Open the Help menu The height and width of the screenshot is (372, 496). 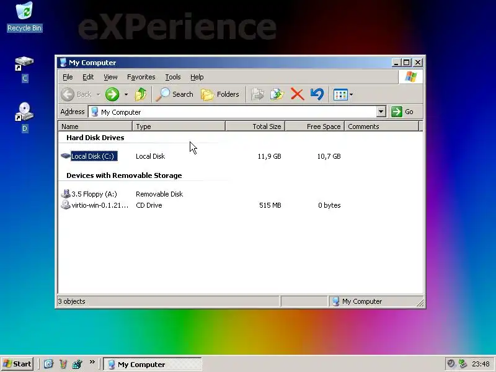(x=197, y=77)
